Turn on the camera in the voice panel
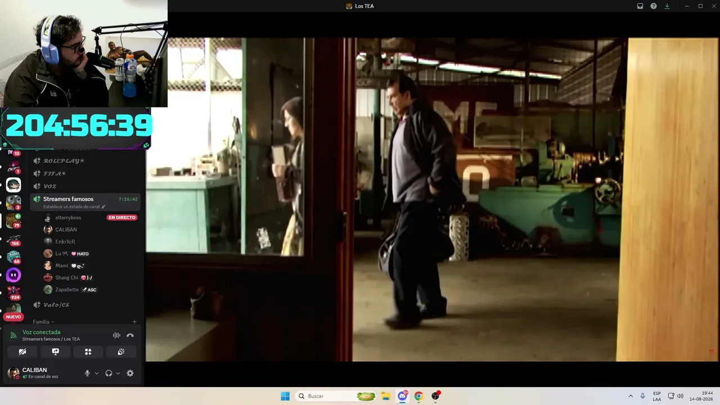 click(x=22, y=352)
